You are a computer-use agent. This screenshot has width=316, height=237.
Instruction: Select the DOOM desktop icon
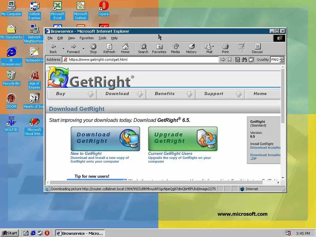click(x=11, y=101)
